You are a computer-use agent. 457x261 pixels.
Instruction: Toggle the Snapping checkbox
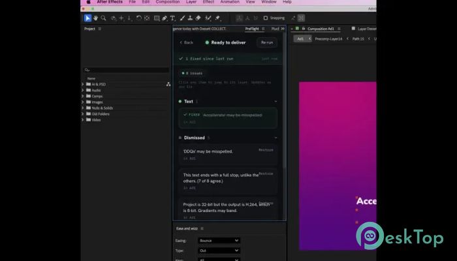click(x=266, y=18)
